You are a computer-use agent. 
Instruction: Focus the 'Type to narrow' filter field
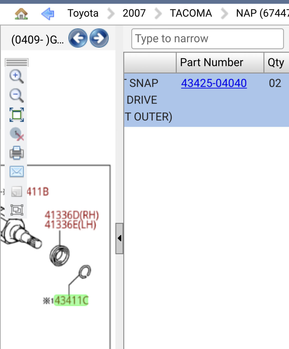207,39
